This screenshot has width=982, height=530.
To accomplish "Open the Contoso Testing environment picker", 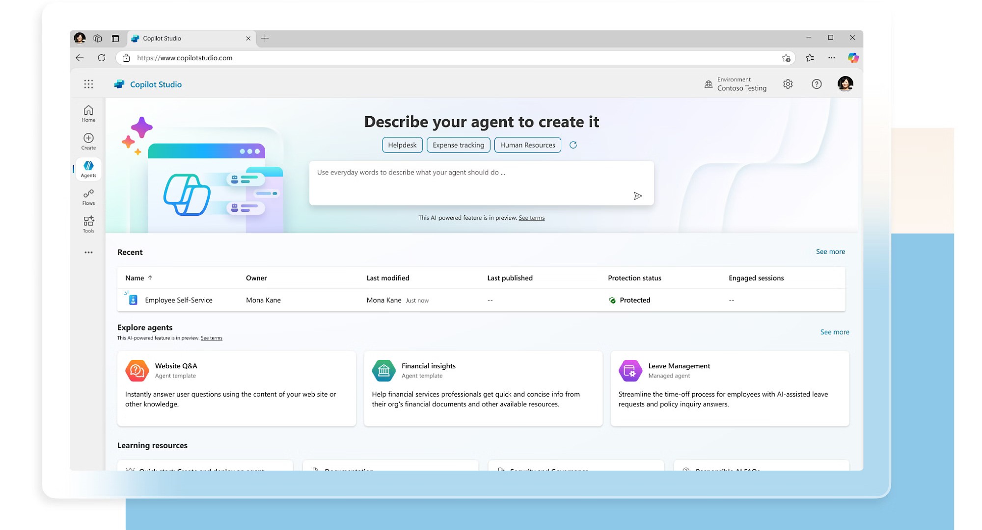I will (735, 84).
